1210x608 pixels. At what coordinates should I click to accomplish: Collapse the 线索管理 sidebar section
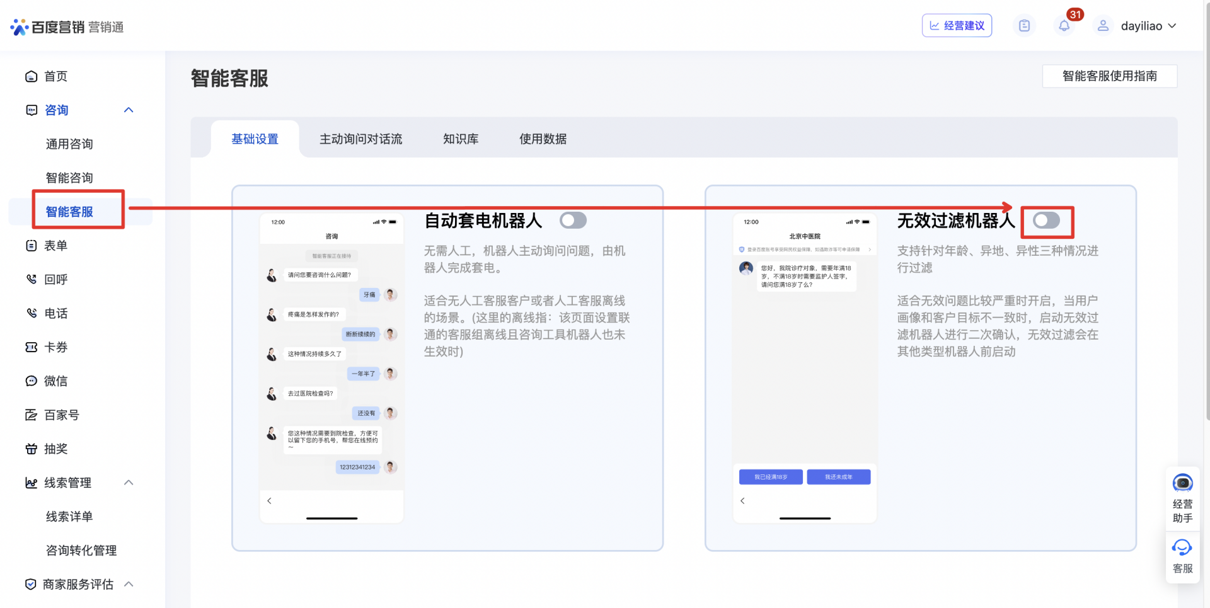tap(129, 483)
